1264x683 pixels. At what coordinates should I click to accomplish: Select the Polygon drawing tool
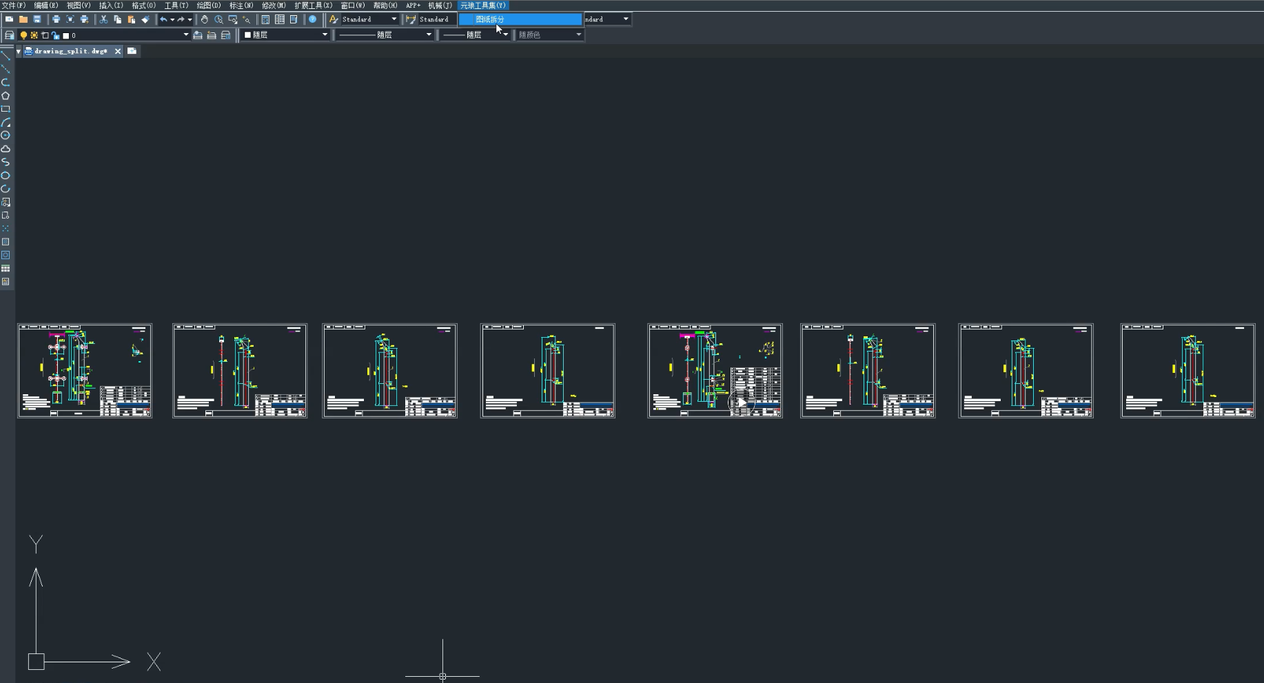point(6,96)
